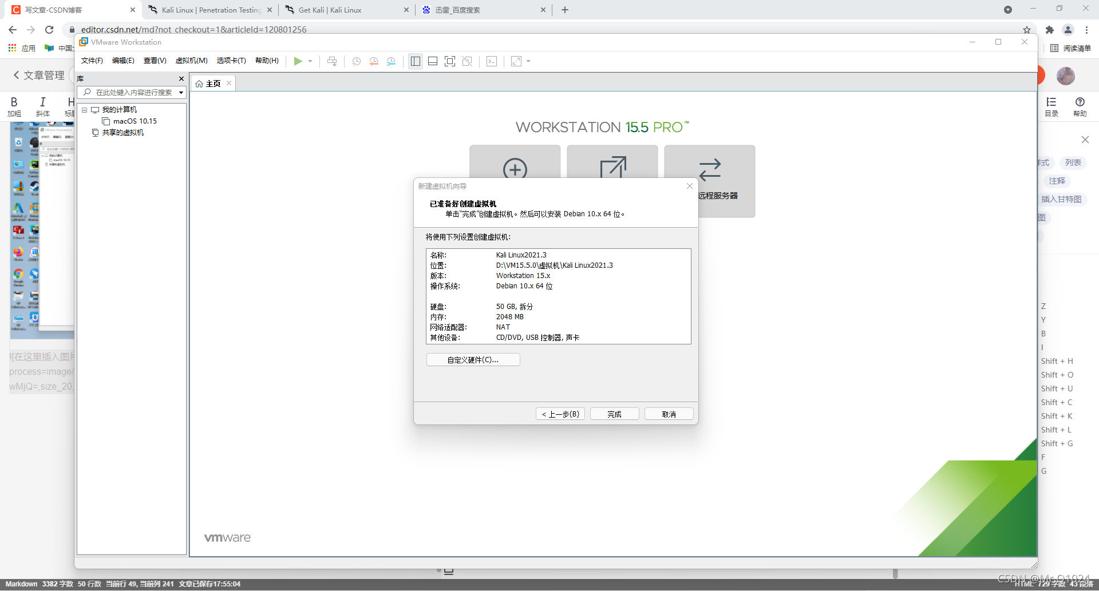The height and width of the screenshot is (591, 1099).
Task: Open the power options dropdown arrow beside play
Action: click(x=310, y=61)
